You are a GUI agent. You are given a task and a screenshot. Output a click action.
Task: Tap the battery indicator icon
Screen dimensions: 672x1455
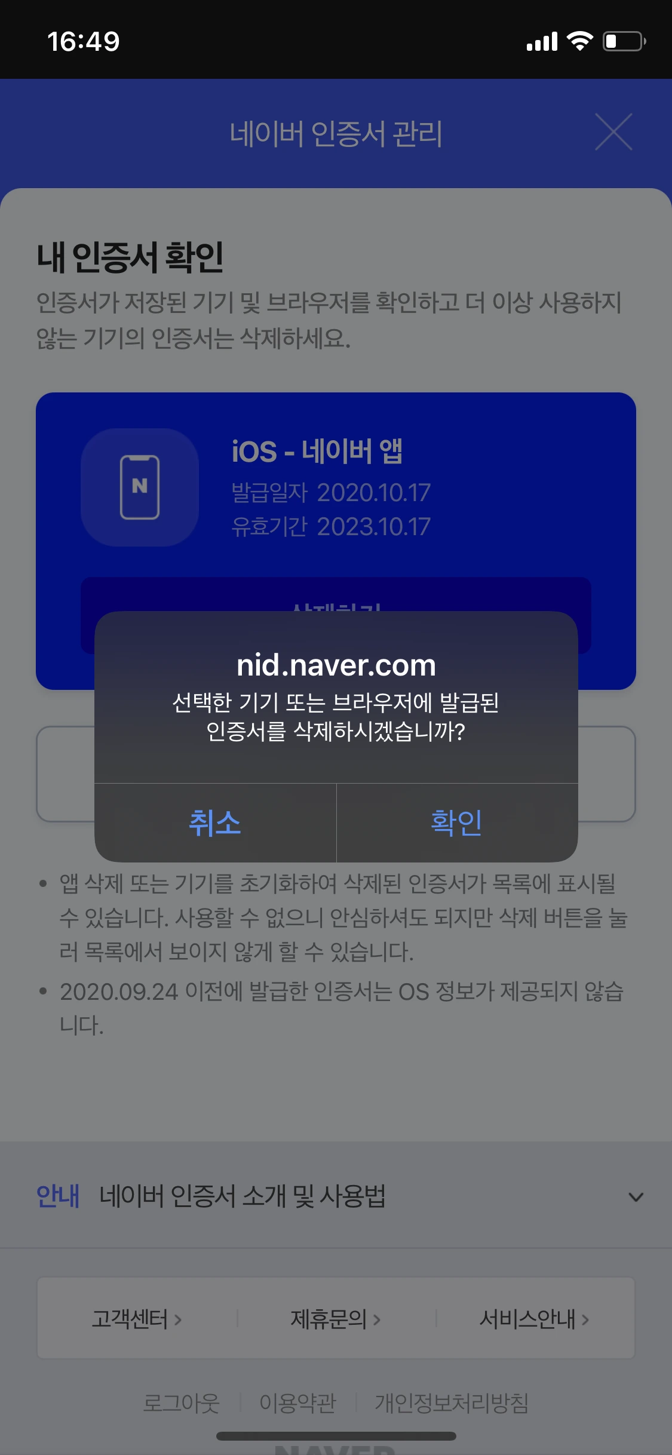pyautogui.click(x=624, y=41)
